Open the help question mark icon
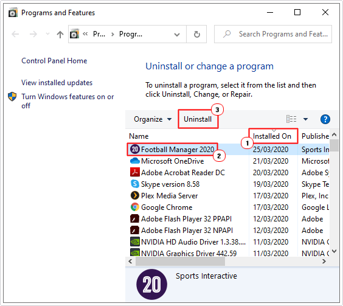This screenshot has width=343, height=306. (325, 119)
